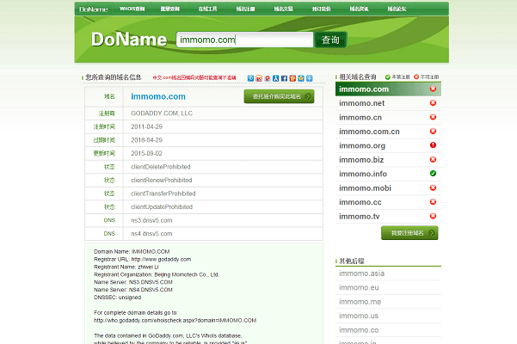Viewport: 517px width, 344px height.
Task: Click the large DoName banner logo
Action: (129, 40)
